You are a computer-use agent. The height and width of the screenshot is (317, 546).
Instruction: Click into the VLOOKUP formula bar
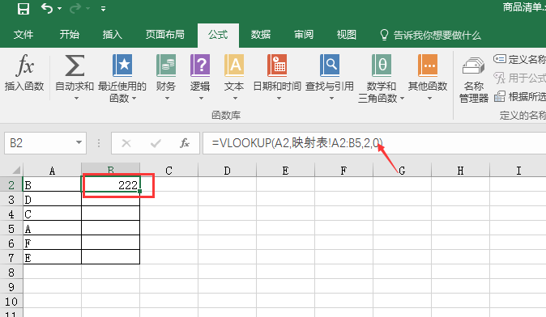point(374,143)
